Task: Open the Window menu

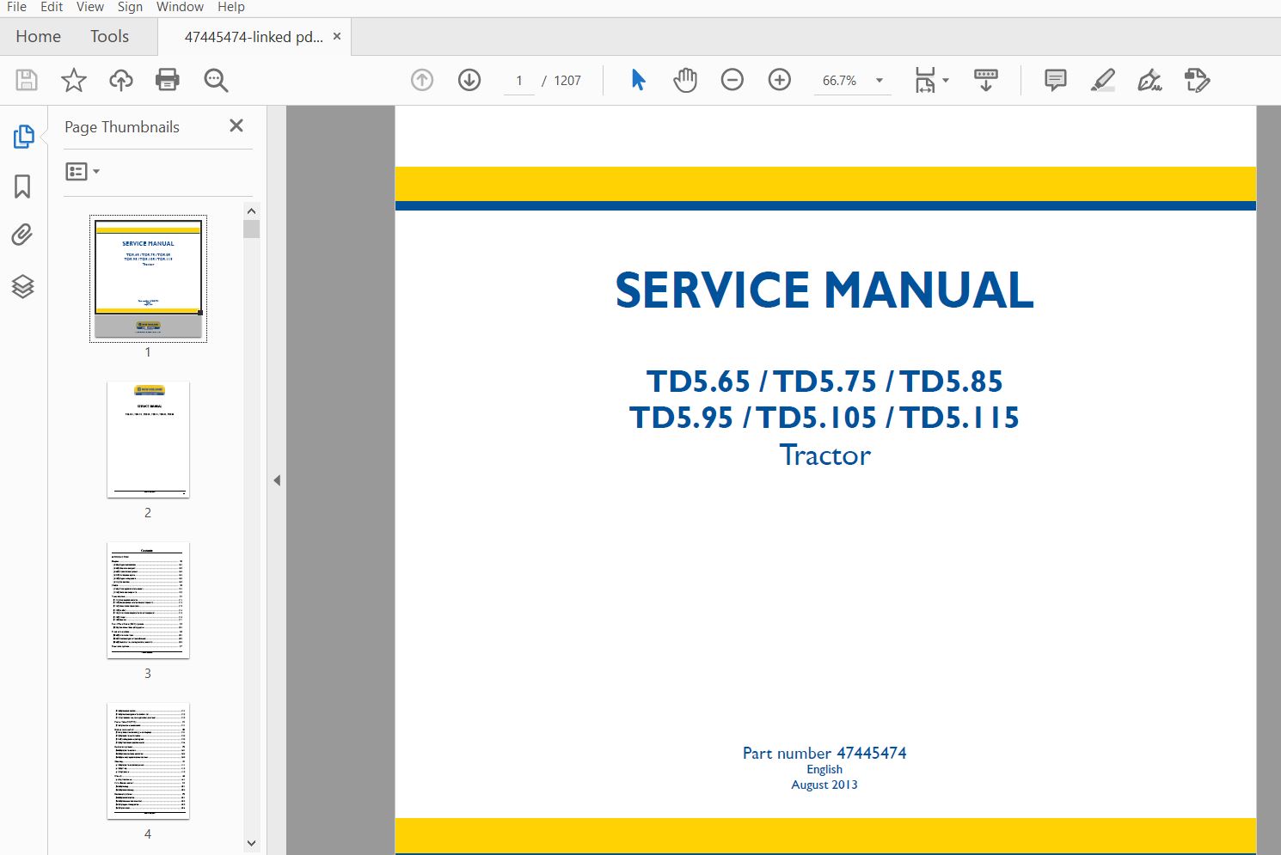Action: 181,7
